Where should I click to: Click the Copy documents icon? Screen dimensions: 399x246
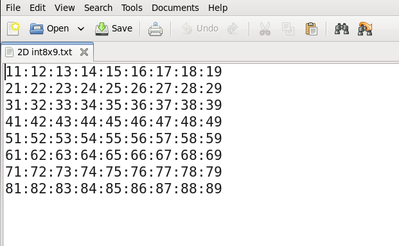click(x=288, y=29)
